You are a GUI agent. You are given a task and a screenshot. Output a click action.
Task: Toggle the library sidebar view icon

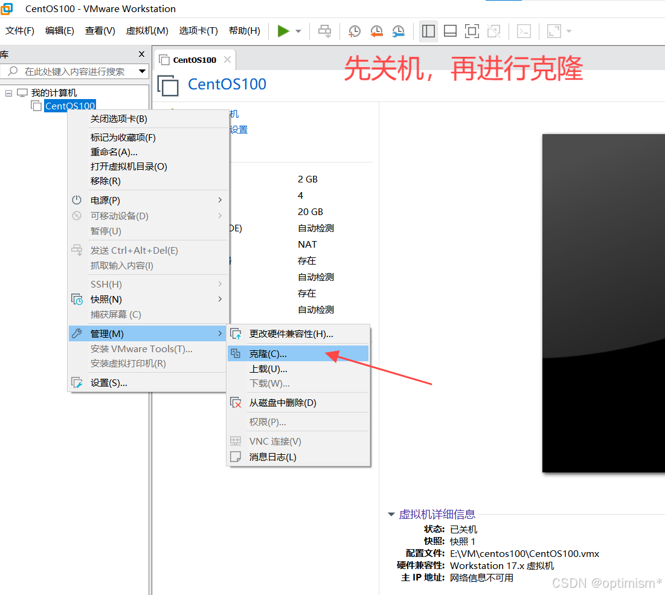pyautogui.click(x=428, y=31)
